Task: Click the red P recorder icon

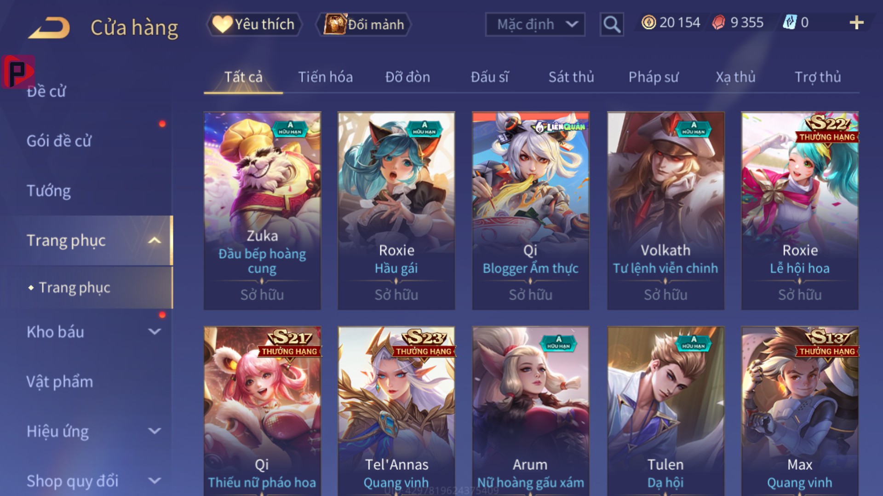Action: tap(17, 72)
